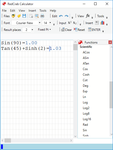Open the Fixed Pt format dropdown
Viewport: 113px width, 150px height.
(44, 30)
